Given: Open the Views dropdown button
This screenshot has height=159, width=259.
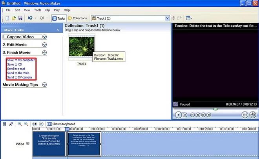Looking at the screenshot, I should point(189,18).
